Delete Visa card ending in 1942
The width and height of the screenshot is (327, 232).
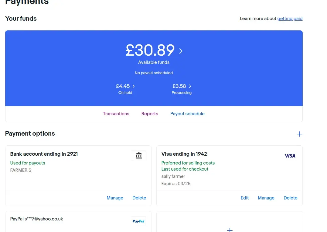click(290, 198)
